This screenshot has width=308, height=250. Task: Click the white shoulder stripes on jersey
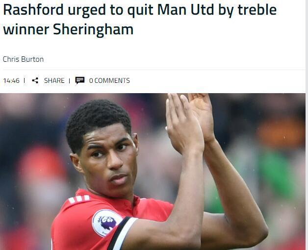click(79, 199)
